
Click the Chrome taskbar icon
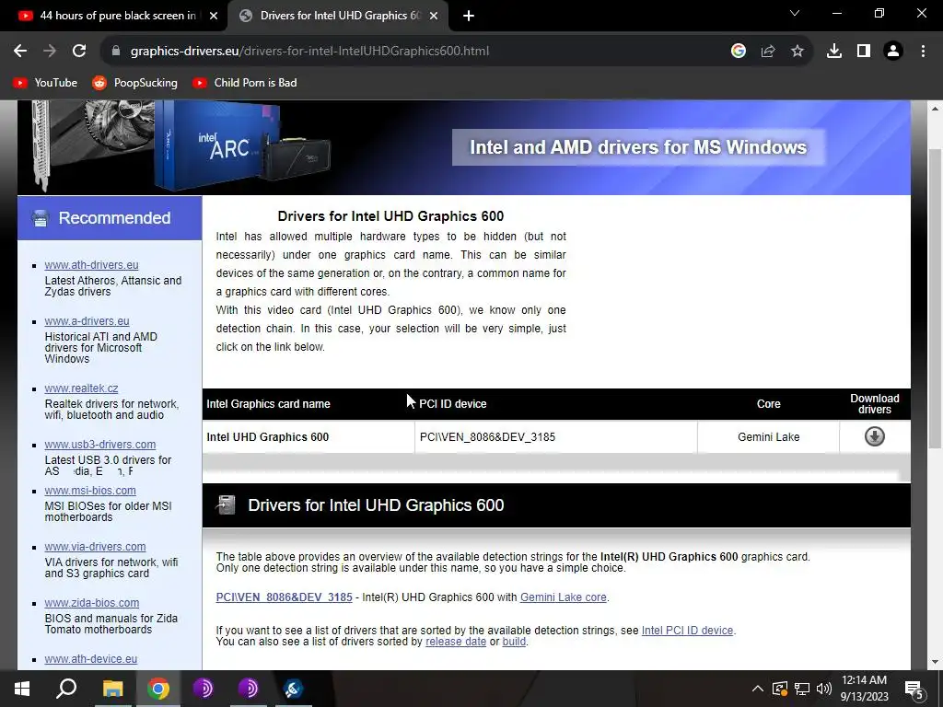point(158,689)
